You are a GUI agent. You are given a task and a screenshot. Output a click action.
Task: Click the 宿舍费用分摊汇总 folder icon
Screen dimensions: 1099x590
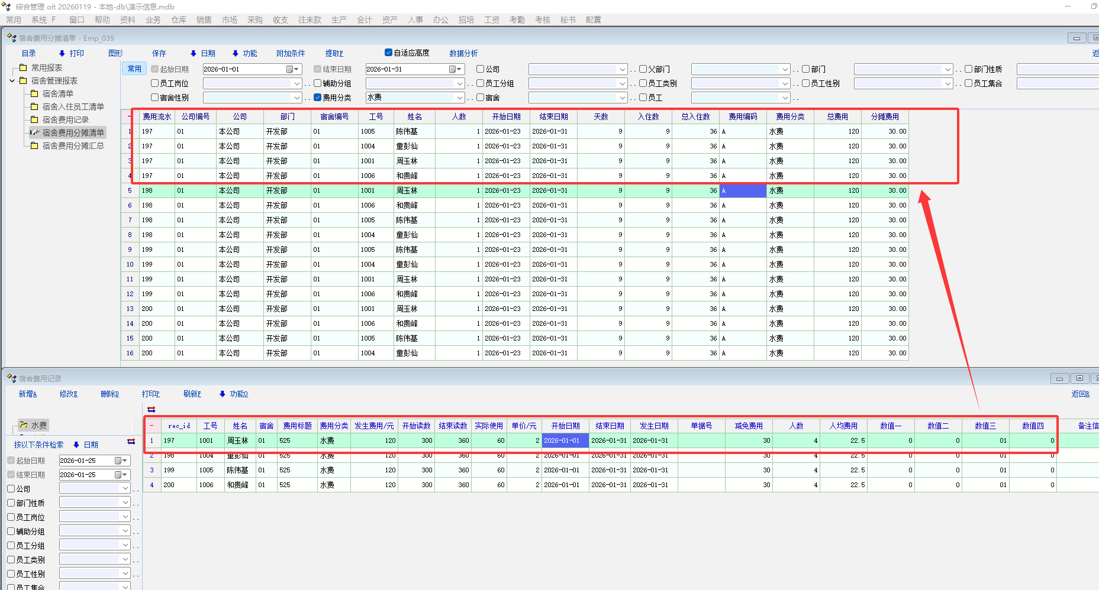point(34,145)
